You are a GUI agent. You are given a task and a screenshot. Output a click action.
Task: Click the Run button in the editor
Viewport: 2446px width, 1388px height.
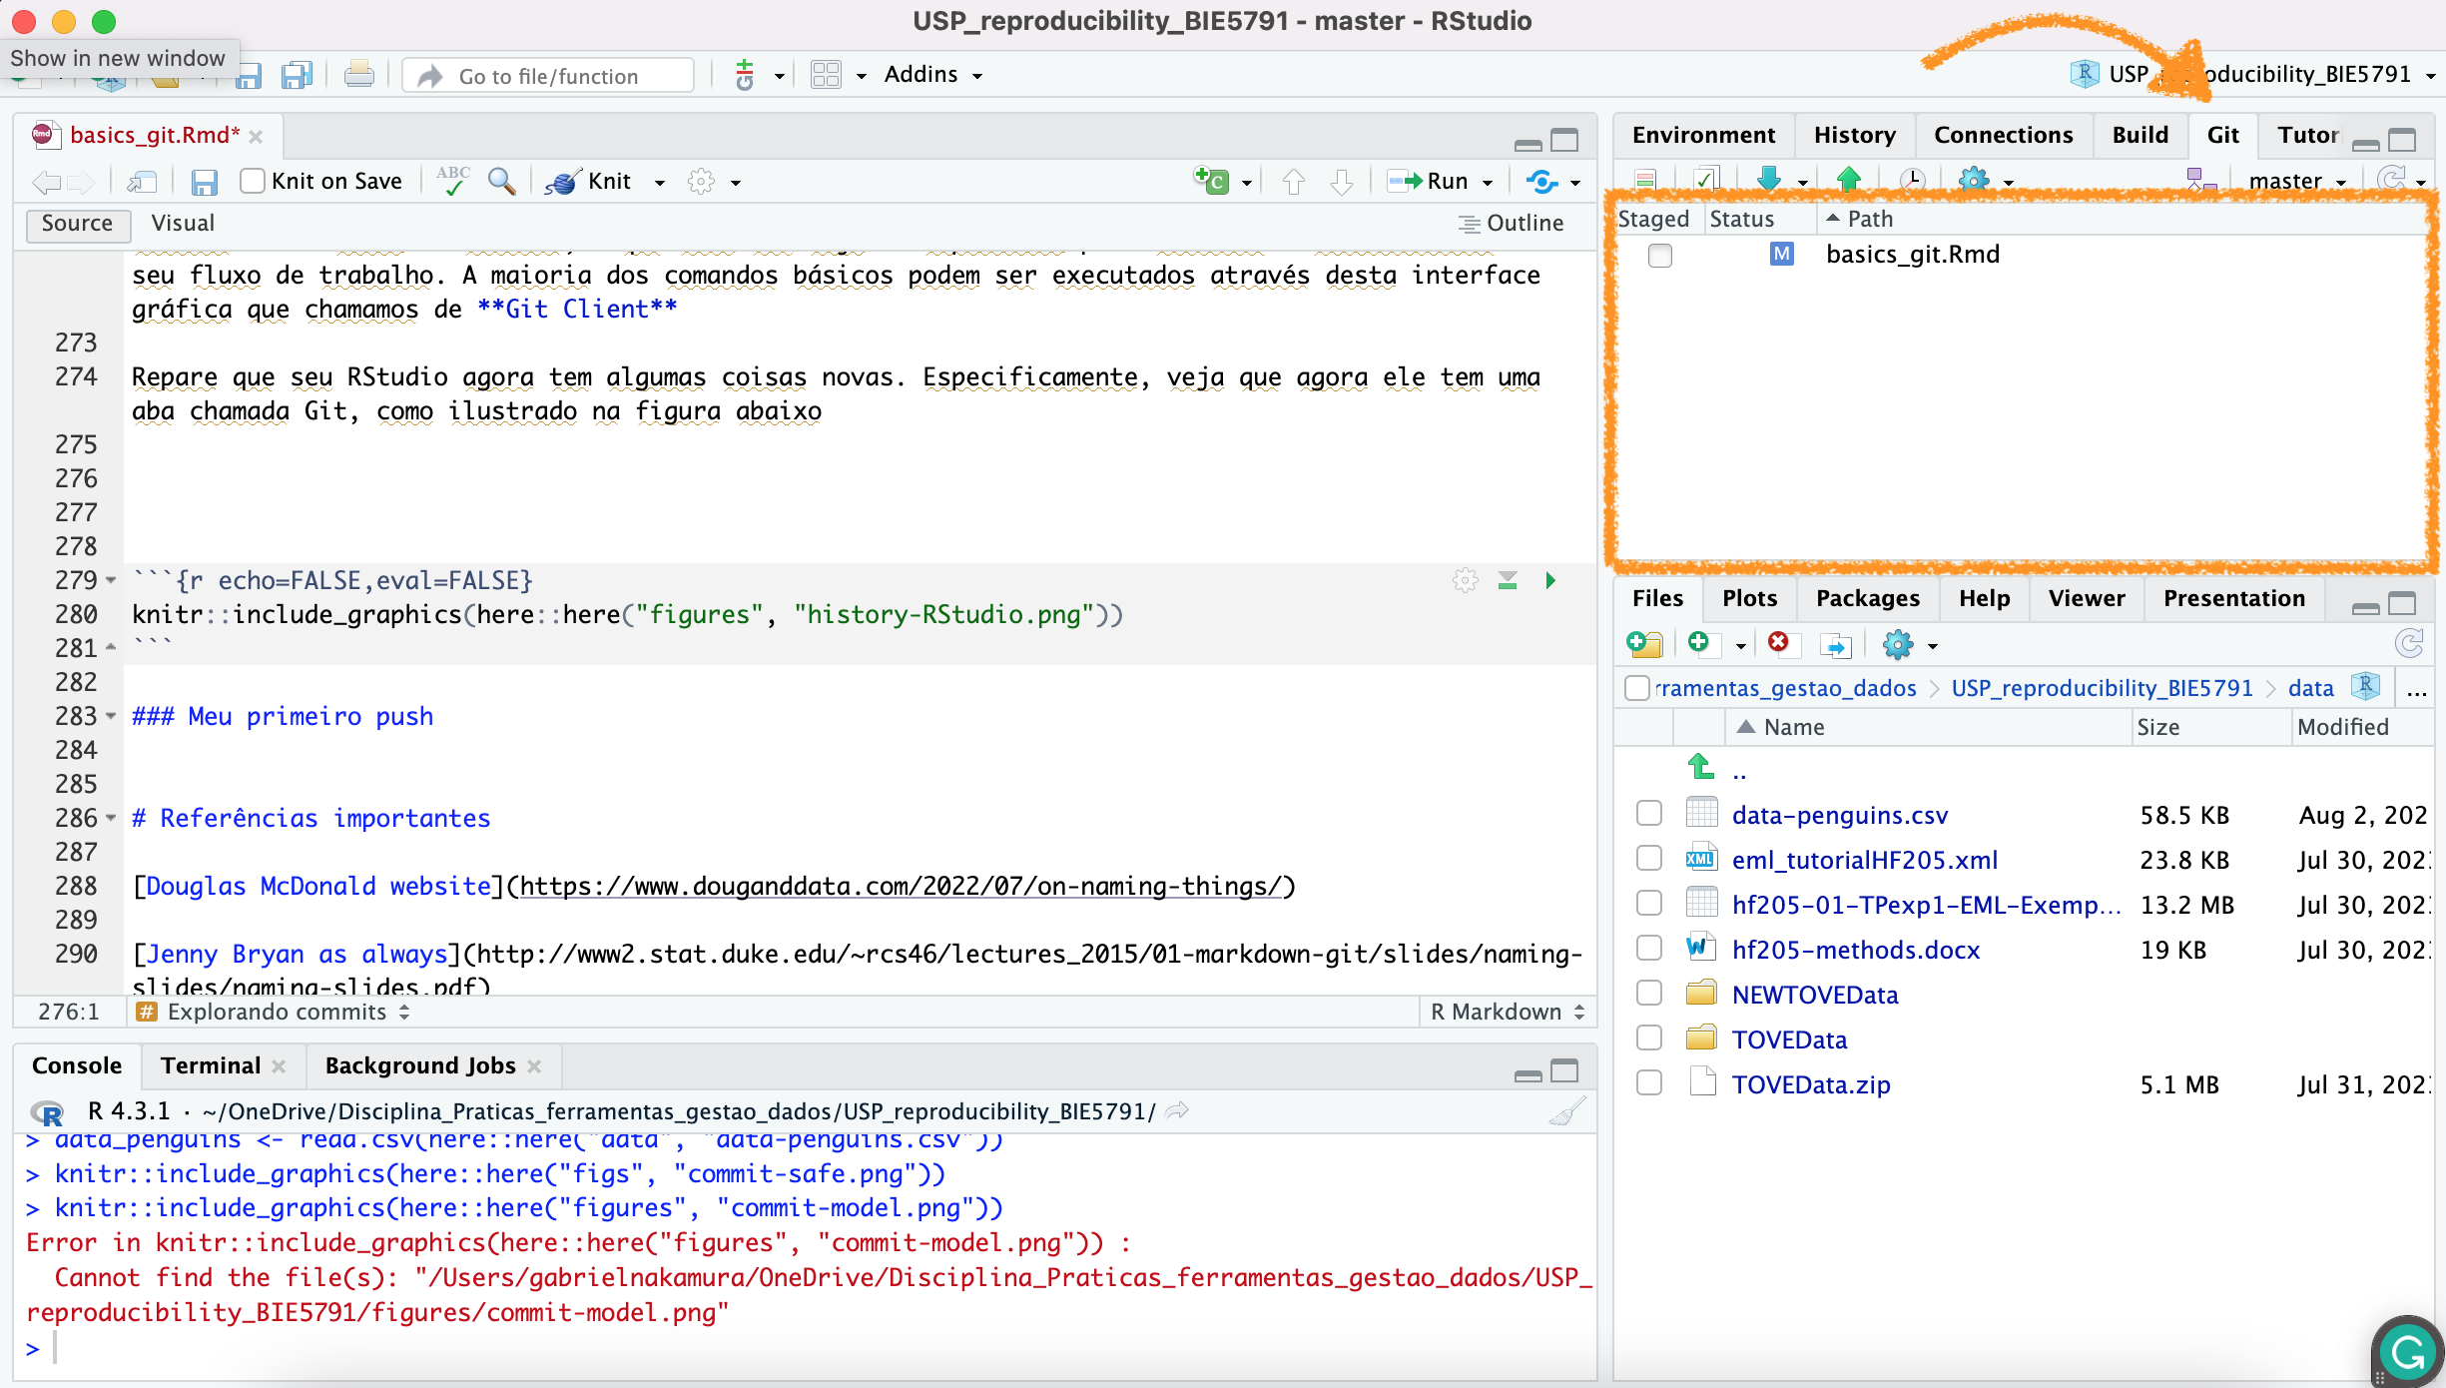click(x=1429, y=181)
